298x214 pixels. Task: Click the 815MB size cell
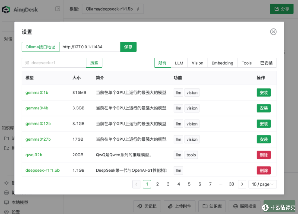coord(79,93)
